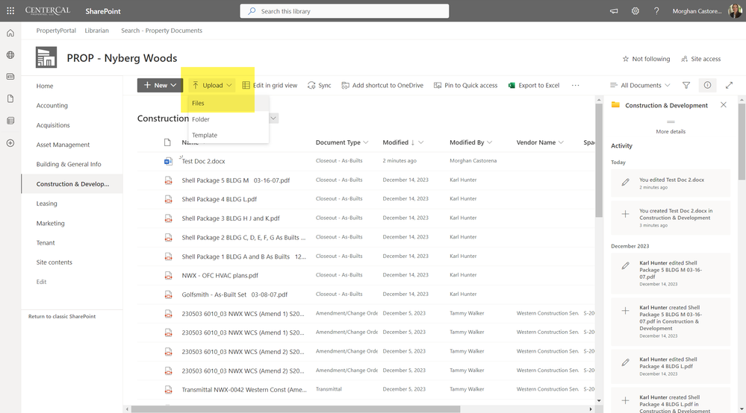Open Leasing in the left navigation
The height and width of the screenshot is (413, 746).
click(x=46, y=204)
